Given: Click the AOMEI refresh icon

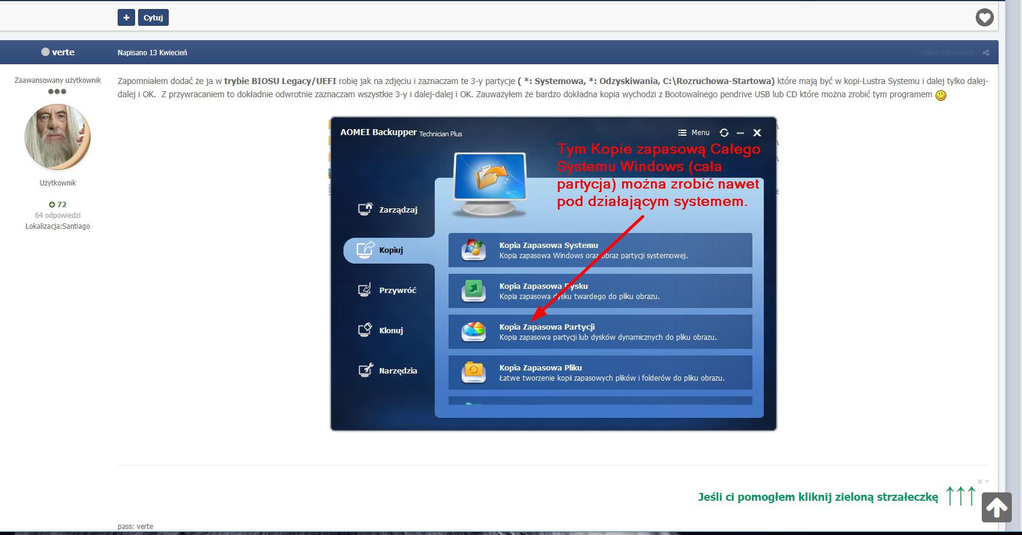Looking at the screenshot, I should pos(724,133).
